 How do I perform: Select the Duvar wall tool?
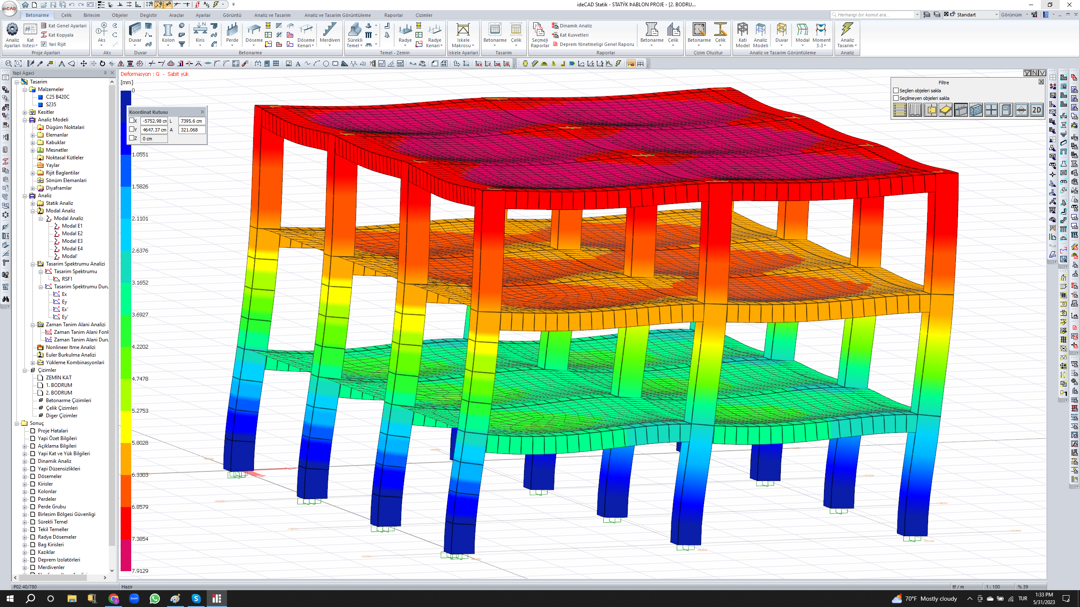(135, 34)
